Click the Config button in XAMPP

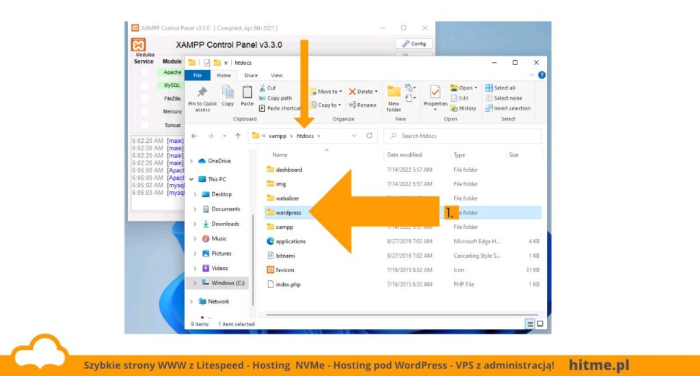coord(414,44)
